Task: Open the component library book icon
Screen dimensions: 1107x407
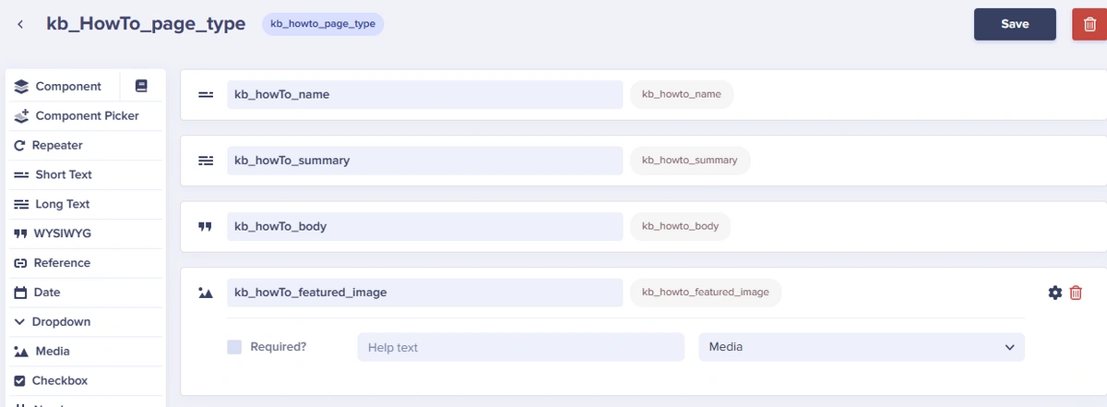Action: coord(141,86)
